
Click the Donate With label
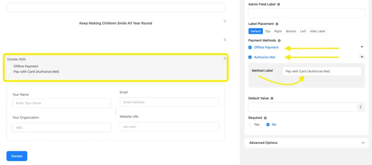pyautogui.click(x=16, y=59)
